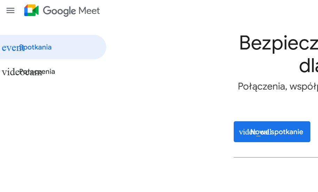Click the horizontal divider below the button
318x192 pixels.
(275, 157)
